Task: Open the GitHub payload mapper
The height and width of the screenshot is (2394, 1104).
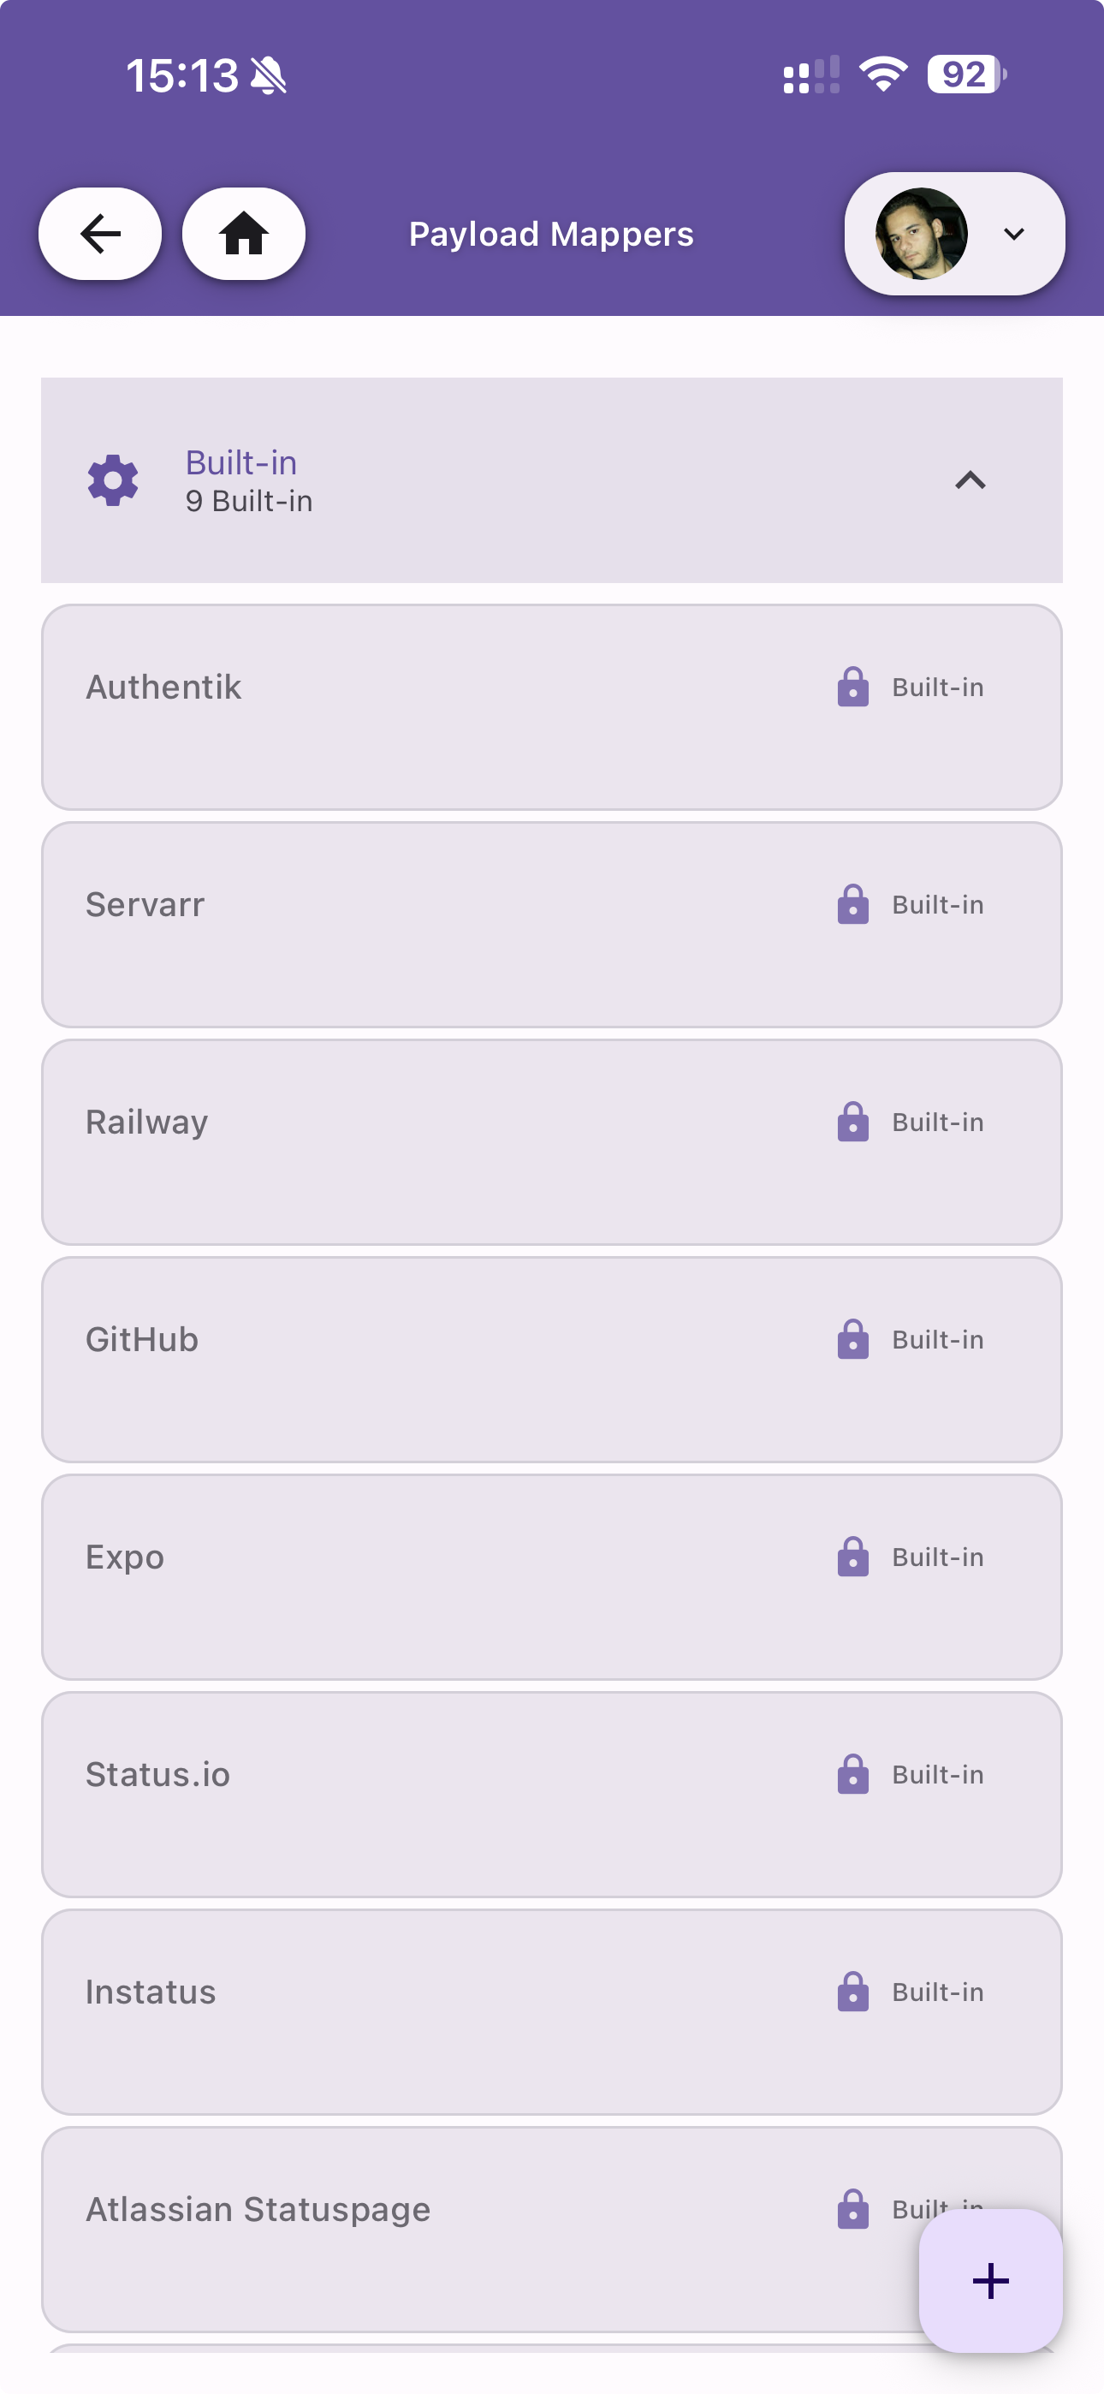Action: [x=143, y=1340]
